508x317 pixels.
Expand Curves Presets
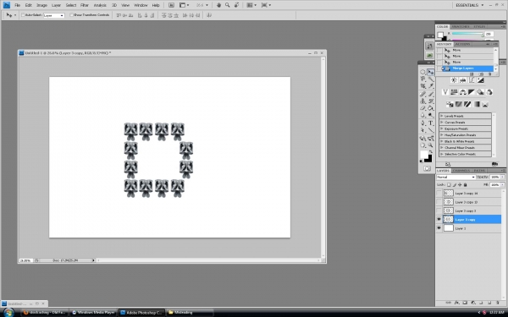(x=441, y=123)
